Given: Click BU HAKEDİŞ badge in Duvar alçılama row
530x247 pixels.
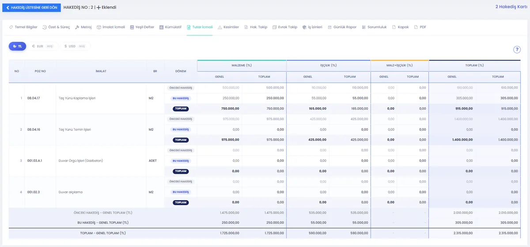Looking at the screenshot, I should 181,192.
